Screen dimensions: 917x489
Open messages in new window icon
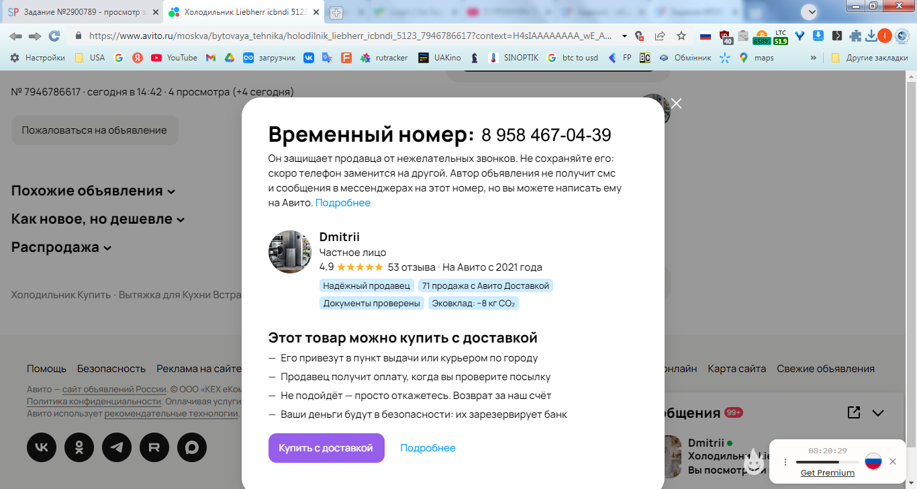click(x=854, y=412)
